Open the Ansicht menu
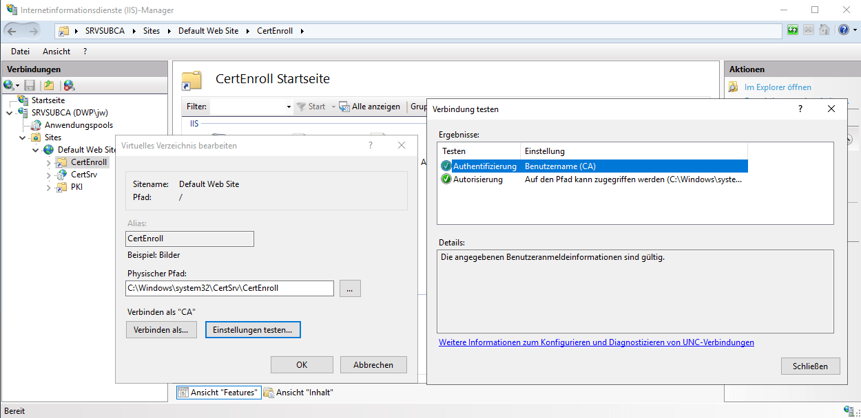The image size is (861, 418). click(x=56, y=52)
